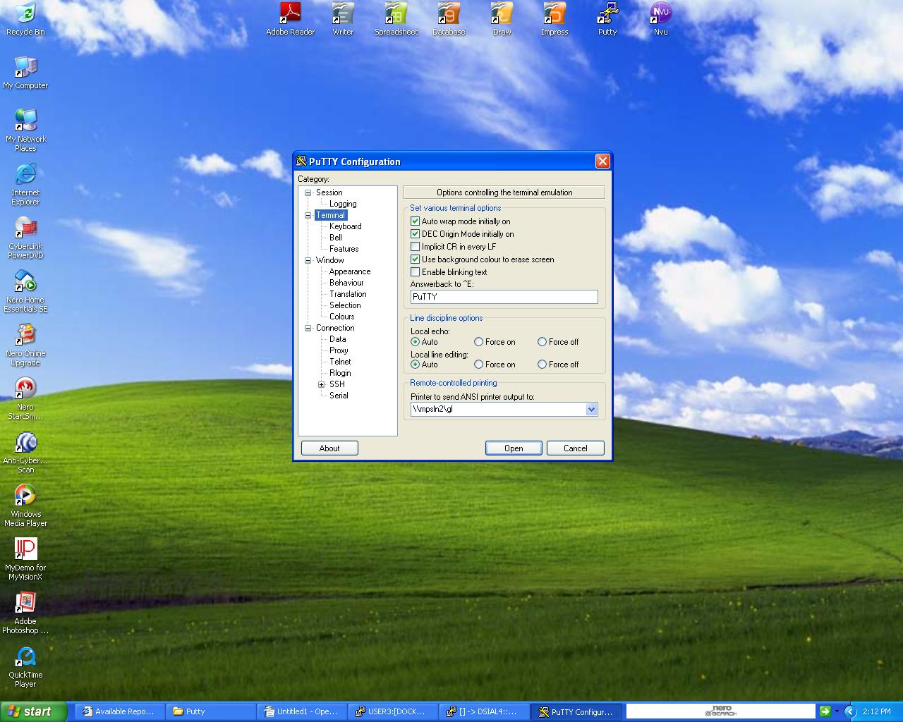Select MyDemo for MyVisionX icon

25,559
